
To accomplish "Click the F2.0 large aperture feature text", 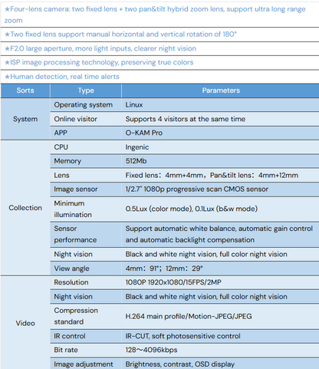I will coord(100,48).
